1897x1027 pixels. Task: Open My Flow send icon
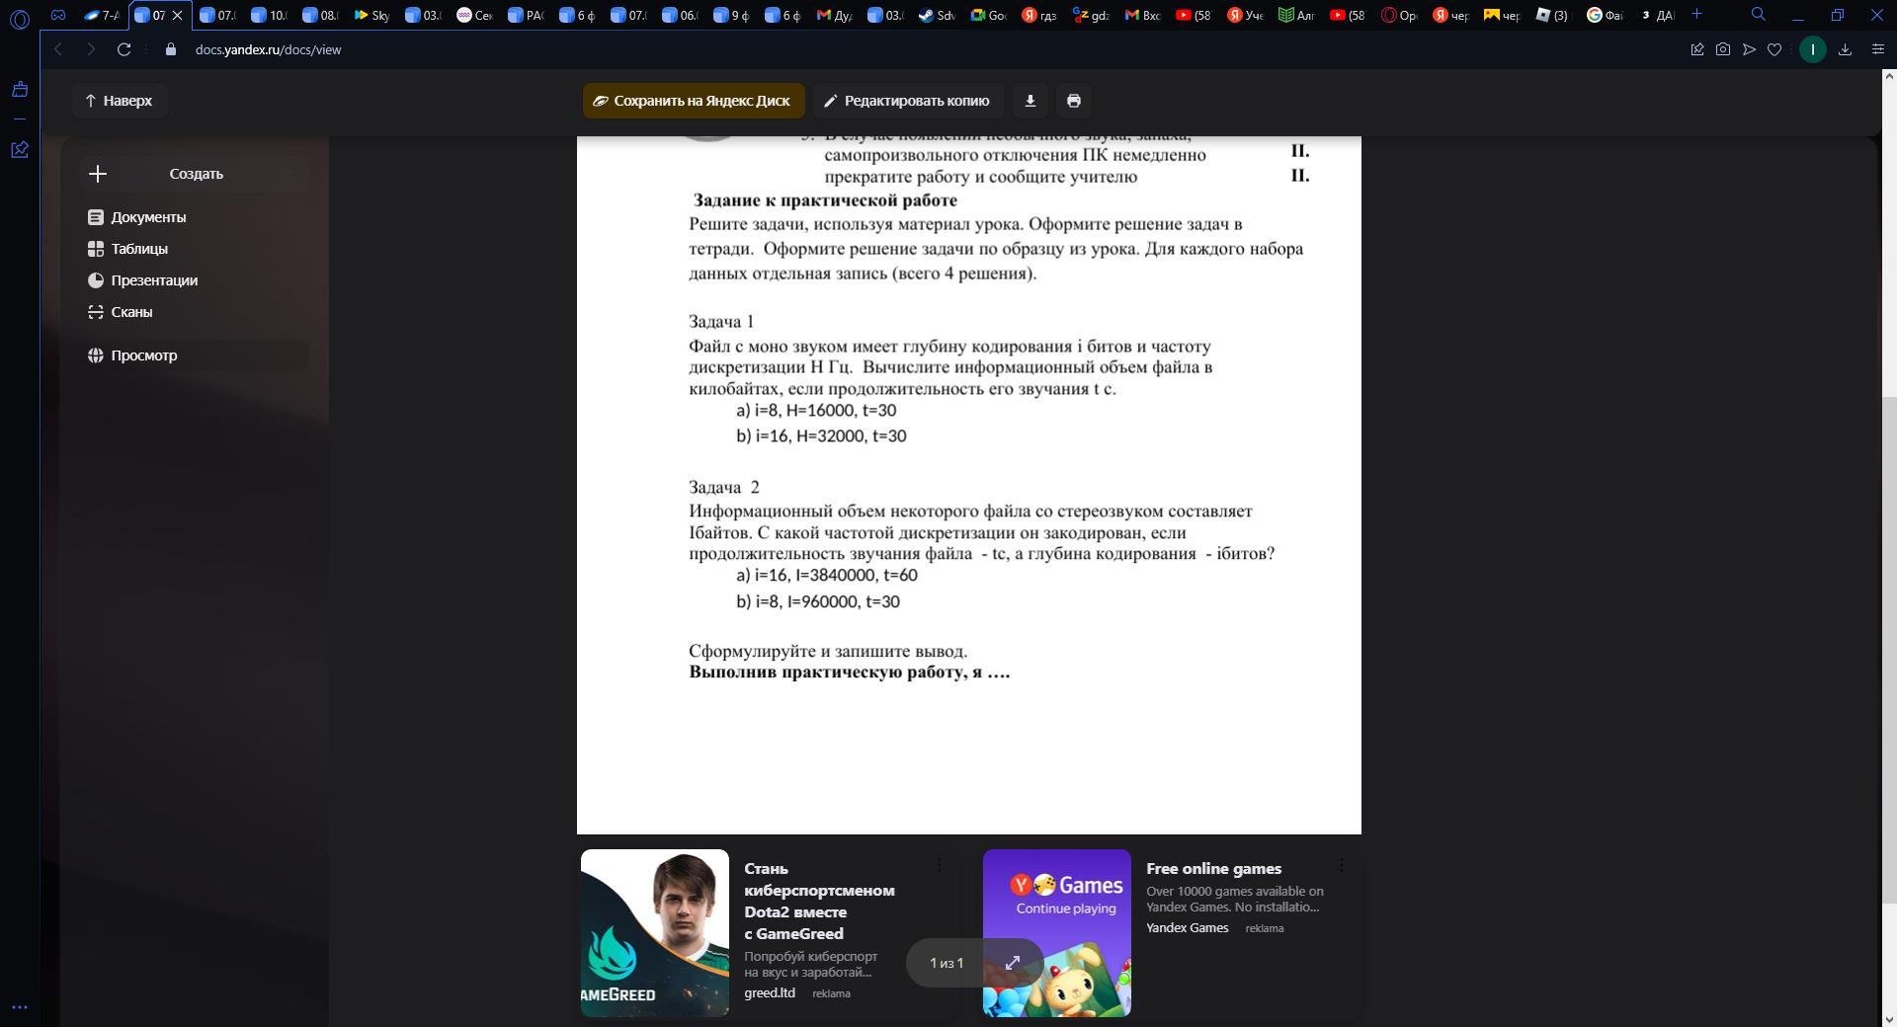(x=1749, y=49)
